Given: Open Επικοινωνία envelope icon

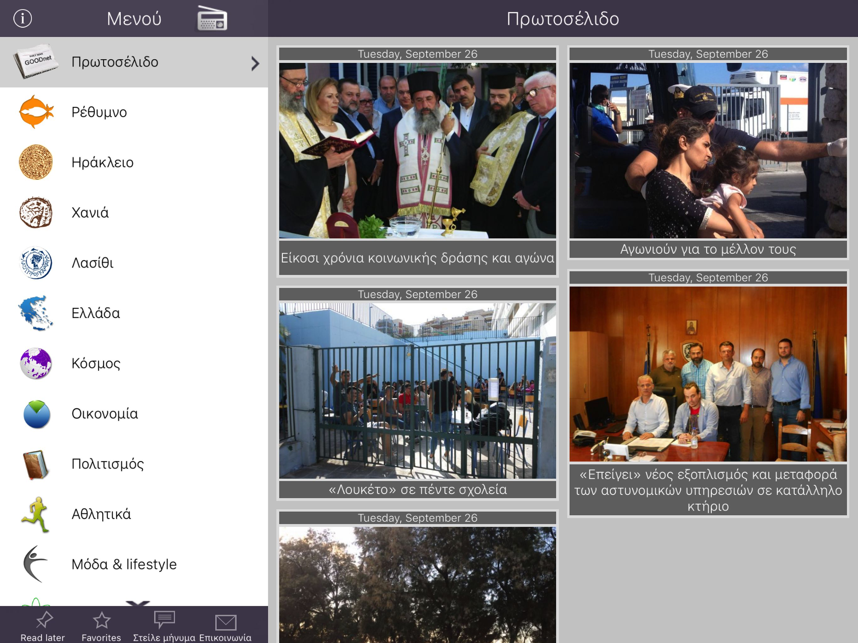Looking at the screenshot, I should pos(225,623).
